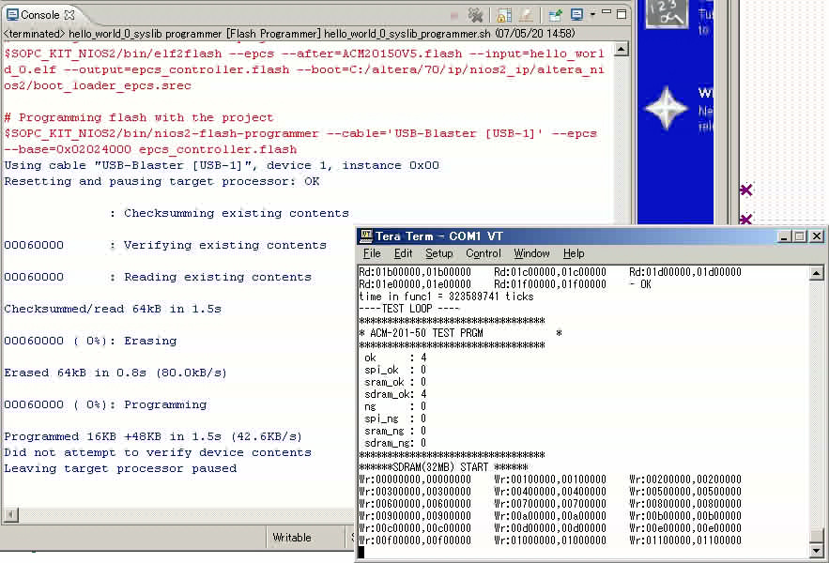Maximize the Console view panel
Screen dimensions: 829x563
tap(622, 14)
